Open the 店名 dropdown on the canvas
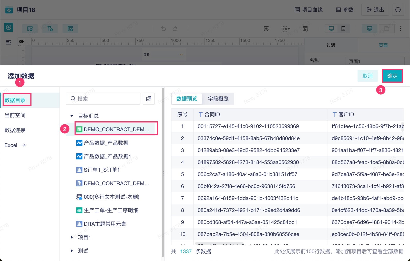This screenshot has height=261, width=410. (x=163, y=54)
